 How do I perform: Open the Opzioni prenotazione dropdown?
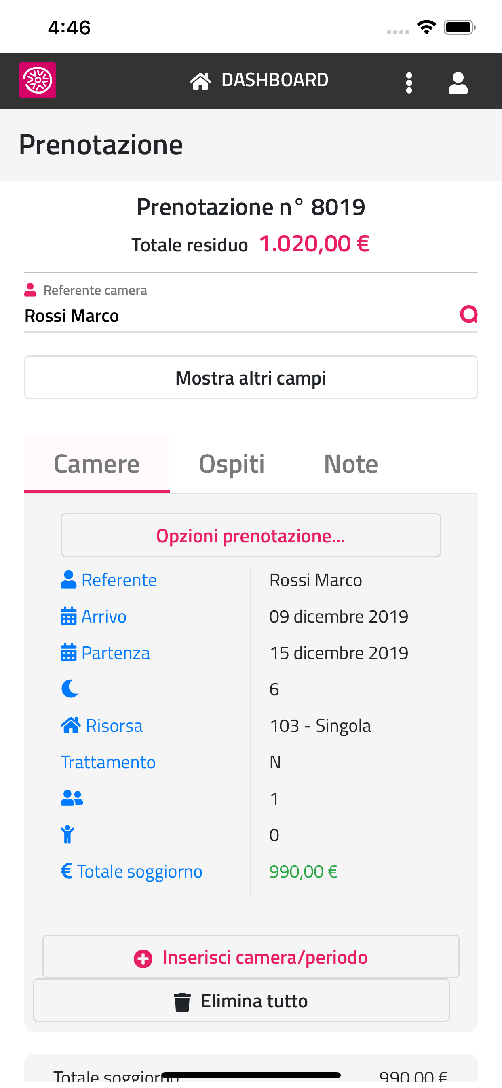(251, 535)
